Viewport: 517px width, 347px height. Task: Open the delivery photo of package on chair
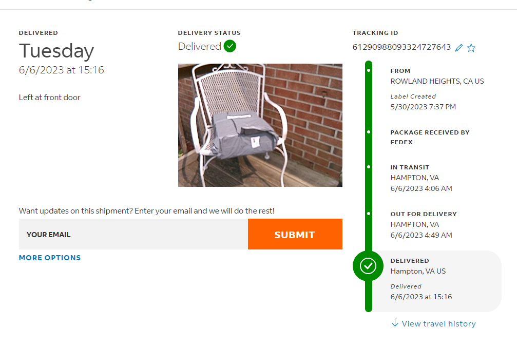pos(260,125)
